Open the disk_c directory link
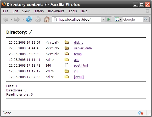 pos(79,43)
